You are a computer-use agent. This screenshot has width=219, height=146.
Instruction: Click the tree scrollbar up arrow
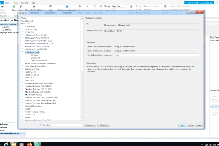(82, 18)
